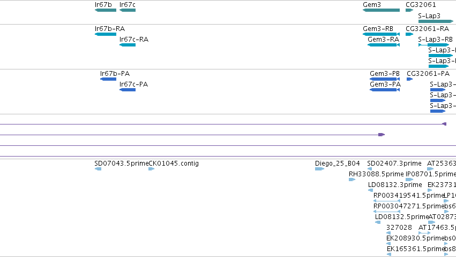Screen dimensions: 456x257
Task: Click the Gem3-RA transcript label
Action: (x=383, y=39)
